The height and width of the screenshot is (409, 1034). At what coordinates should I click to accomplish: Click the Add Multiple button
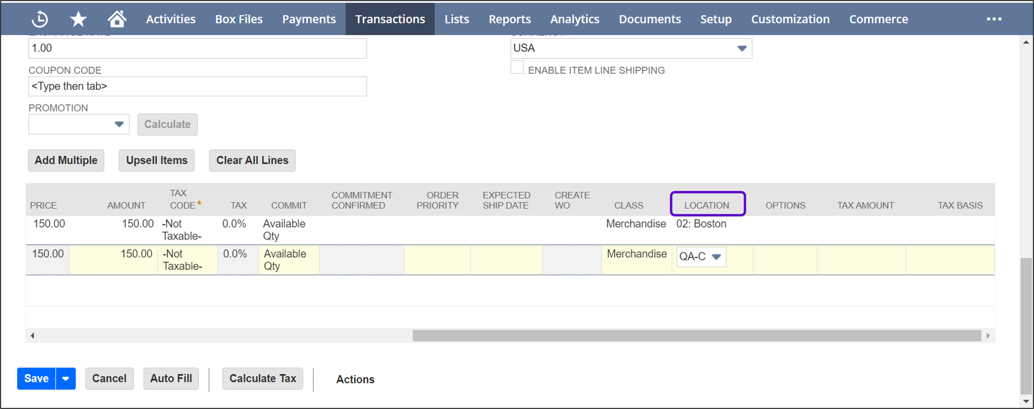66,160
